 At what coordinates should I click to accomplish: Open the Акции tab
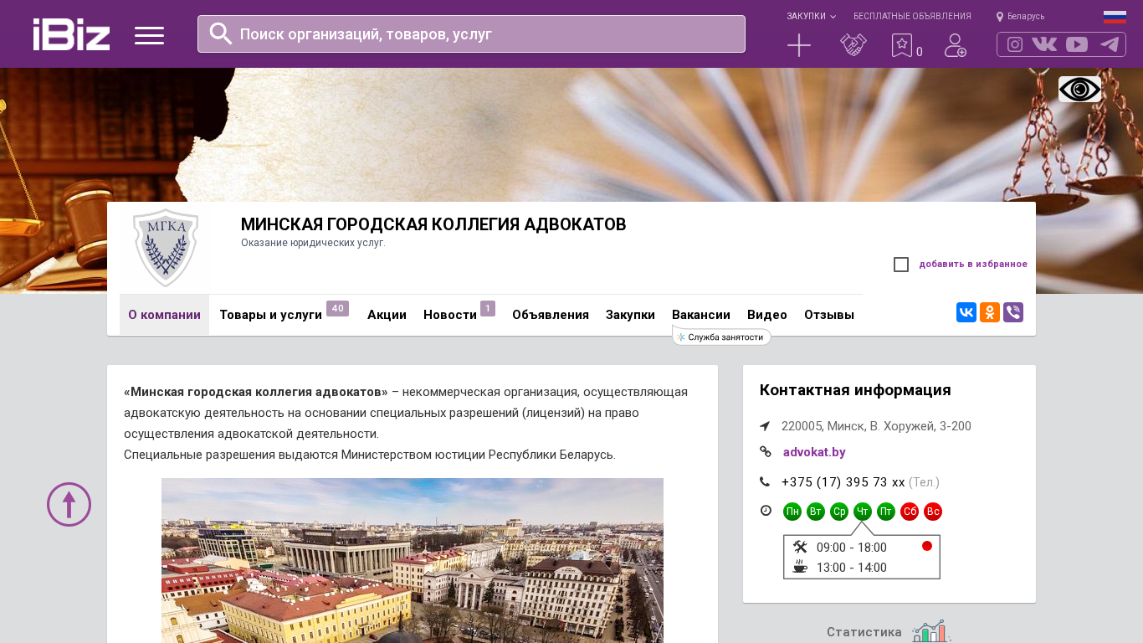(387, 315)
